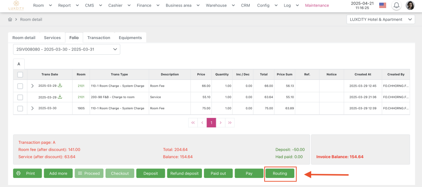422x187 pixels.
Task: Open the US flag language selector
Action: click(382, 5)
